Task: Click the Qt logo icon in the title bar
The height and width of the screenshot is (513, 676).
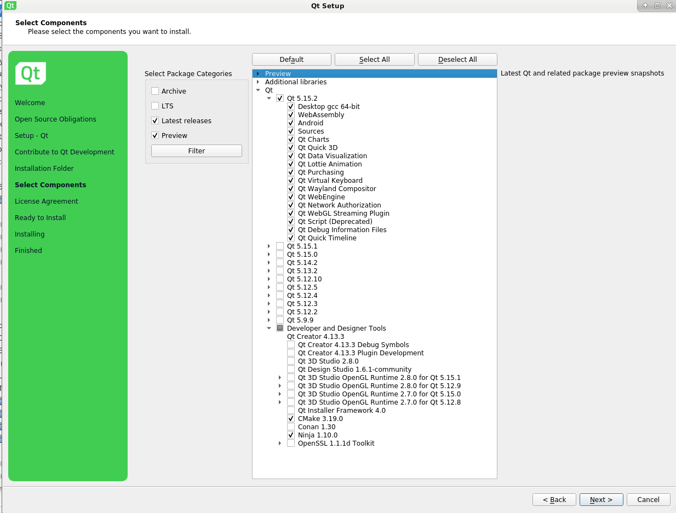Action: 10,5
